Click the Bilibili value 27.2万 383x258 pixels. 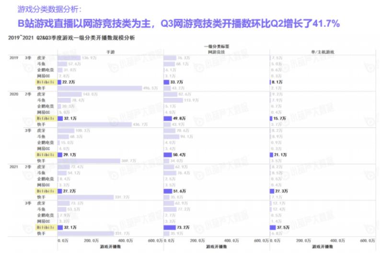click(70, 191)
